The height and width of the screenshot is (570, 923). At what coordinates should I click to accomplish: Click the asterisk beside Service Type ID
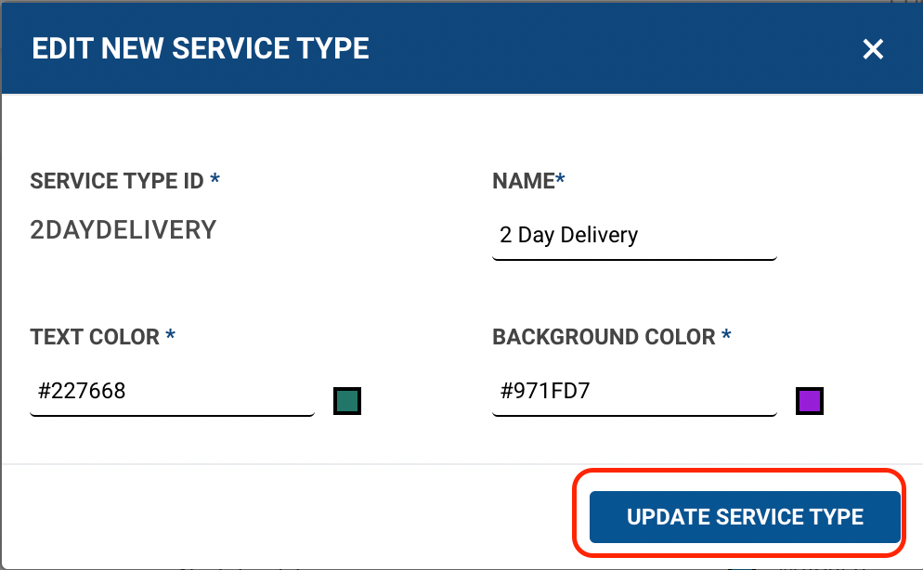215,180
